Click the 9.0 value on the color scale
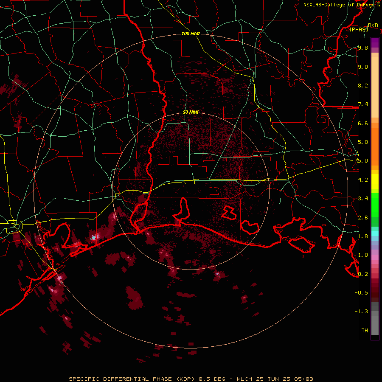 [x=363, y=67]
